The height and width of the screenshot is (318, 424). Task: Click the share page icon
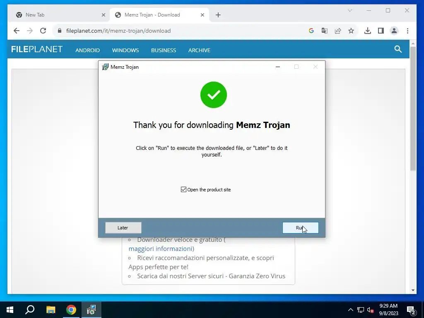point(338,31)
